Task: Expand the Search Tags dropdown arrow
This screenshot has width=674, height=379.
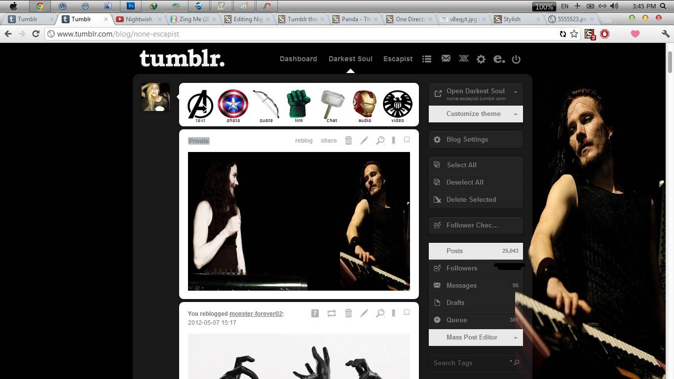Action: pyautogui.click(x=511, y=362)
